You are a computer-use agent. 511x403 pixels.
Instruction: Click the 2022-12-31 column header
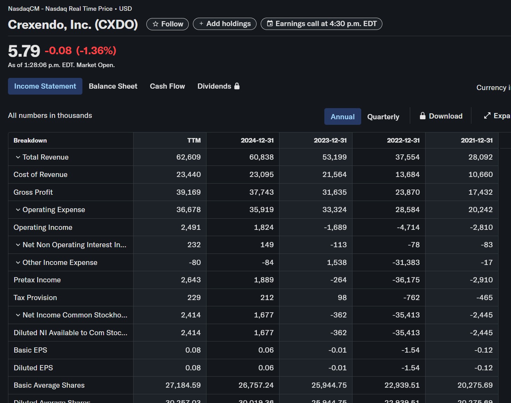pos(403,140)
